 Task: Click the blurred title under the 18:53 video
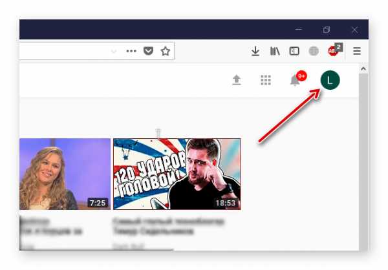(169, 226)
